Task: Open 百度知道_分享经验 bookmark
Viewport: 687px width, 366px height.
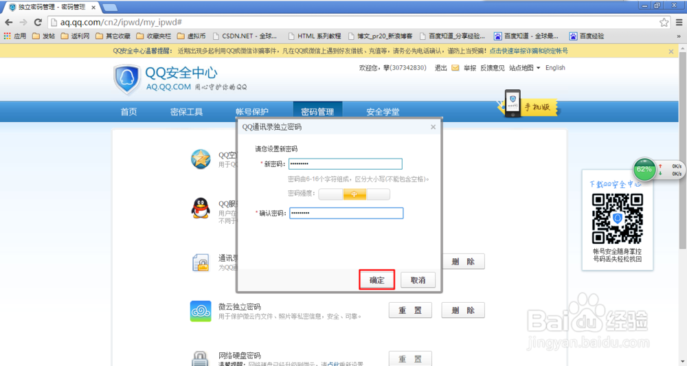Action: tap(452, 36)
